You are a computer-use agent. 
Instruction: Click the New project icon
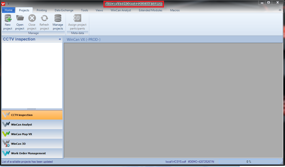8,18
